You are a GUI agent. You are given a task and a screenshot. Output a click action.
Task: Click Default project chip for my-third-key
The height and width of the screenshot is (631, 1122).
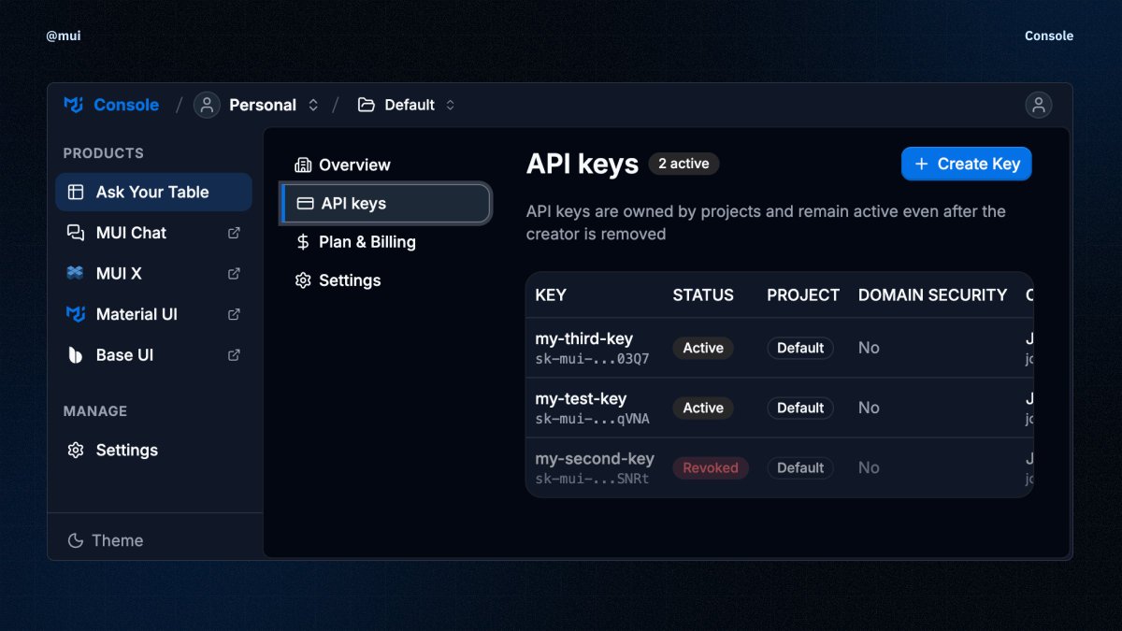[x=800, y=348]
